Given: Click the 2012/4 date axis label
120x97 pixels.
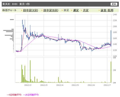Looking at the screenshot, I should (60, 85).
